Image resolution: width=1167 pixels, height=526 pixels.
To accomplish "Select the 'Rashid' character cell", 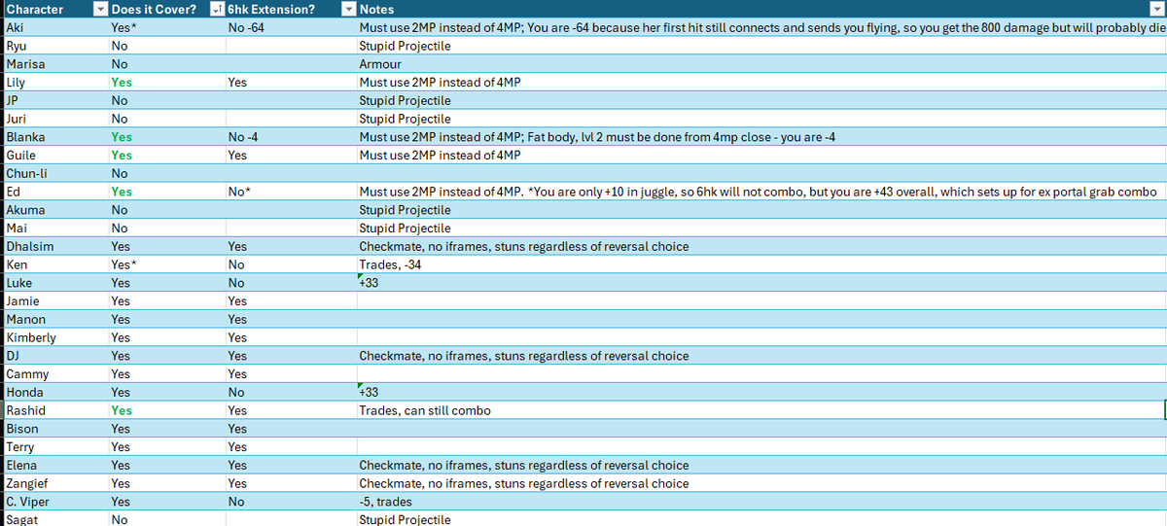I will point(54,410).
